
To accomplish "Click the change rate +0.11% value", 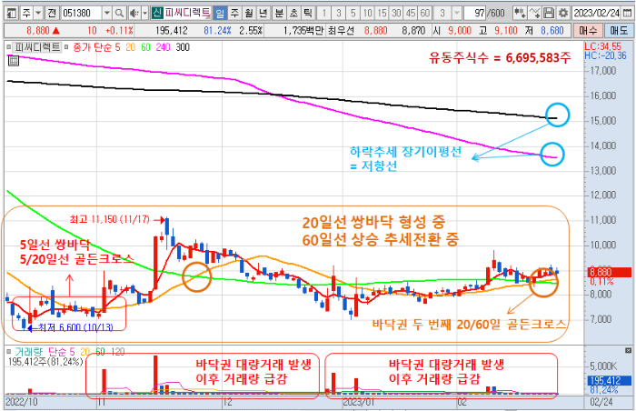I will point(119,30).
